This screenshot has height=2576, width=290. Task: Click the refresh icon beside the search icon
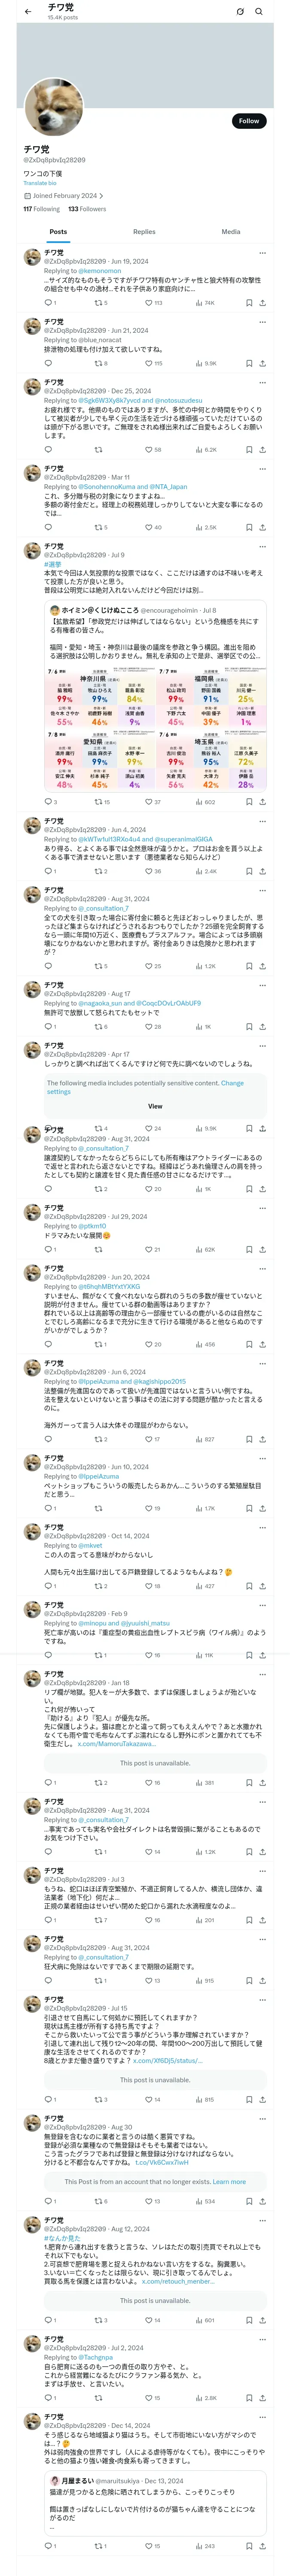(240, 12)
